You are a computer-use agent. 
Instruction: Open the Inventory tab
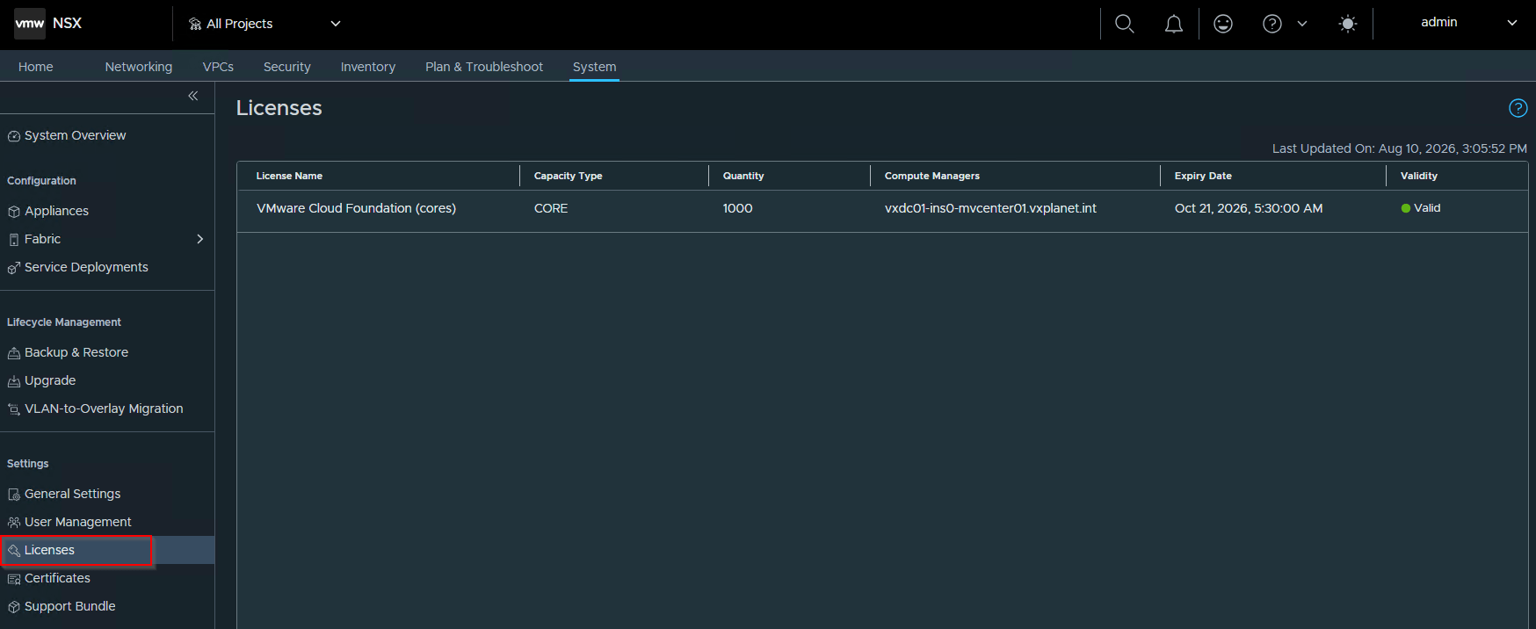coord(368,67)
